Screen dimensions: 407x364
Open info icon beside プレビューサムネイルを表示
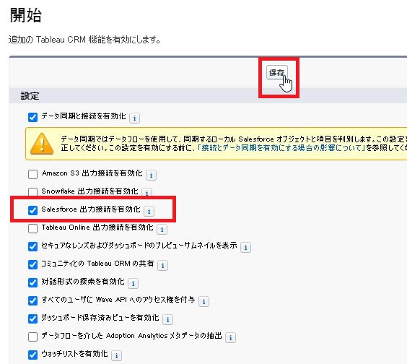[245, 247]
